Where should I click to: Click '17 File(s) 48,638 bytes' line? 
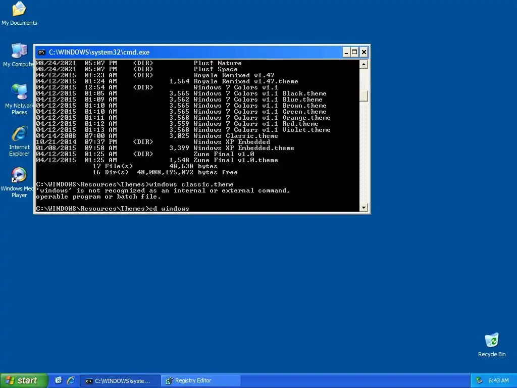point(155,166)
